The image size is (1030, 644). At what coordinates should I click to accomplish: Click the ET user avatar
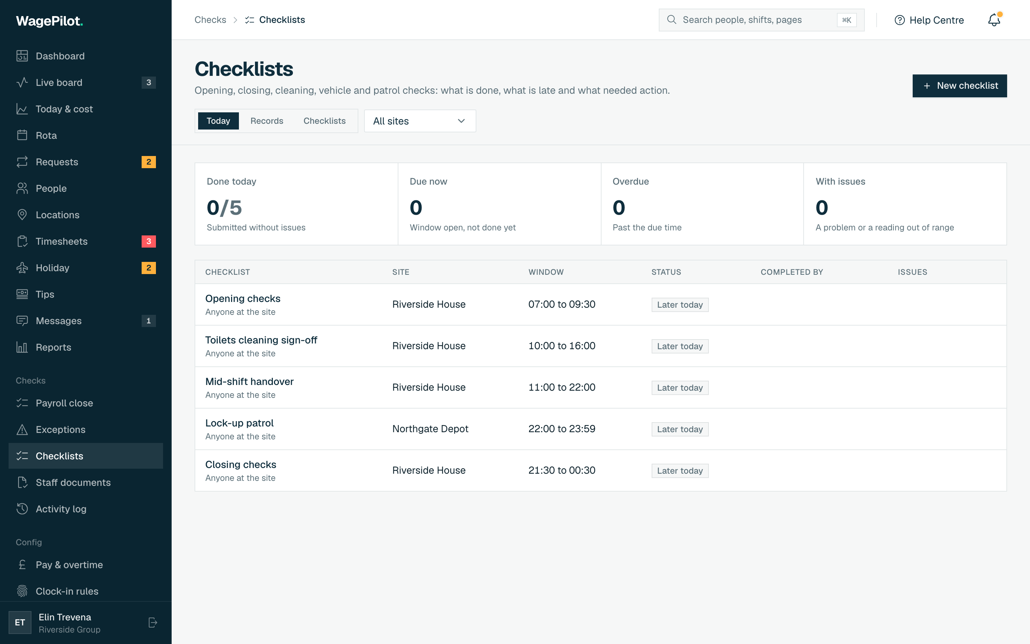pos(20,622)
